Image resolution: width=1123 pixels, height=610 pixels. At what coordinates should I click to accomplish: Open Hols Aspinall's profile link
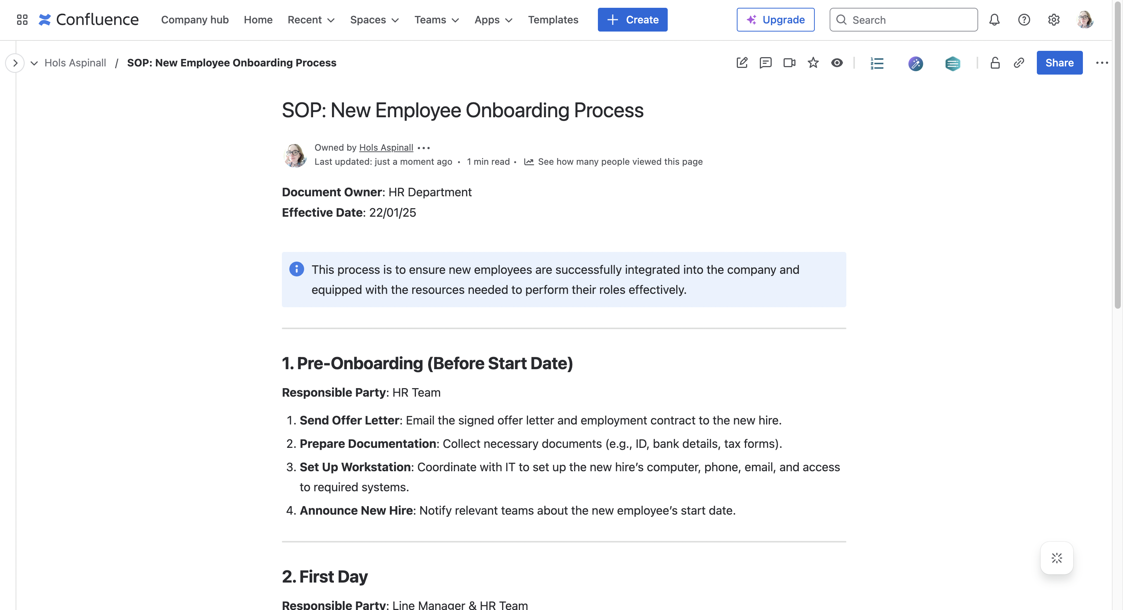[x=386, y=147]
